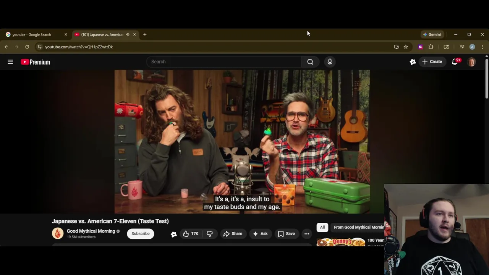Click the video player frame
Image resolution: width=489 pixels, height=275 pixels.
[242, 141]
